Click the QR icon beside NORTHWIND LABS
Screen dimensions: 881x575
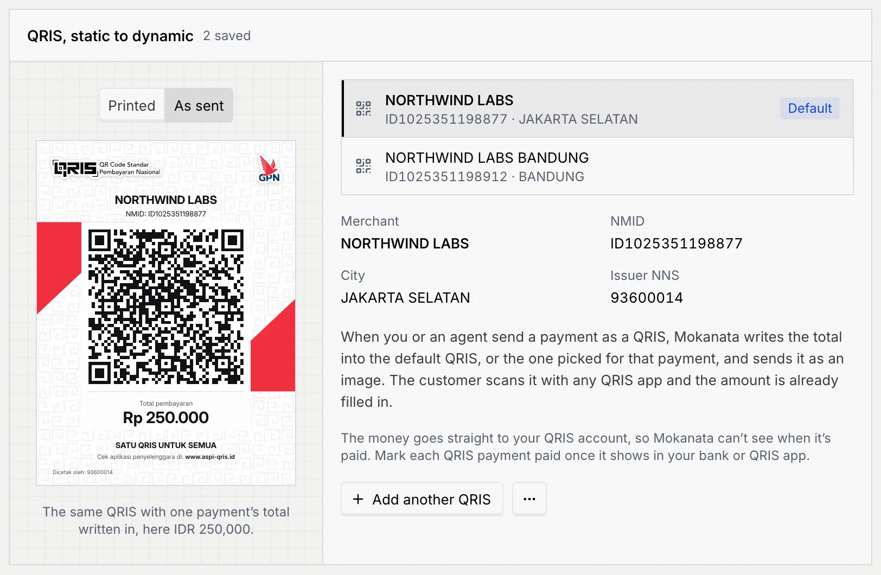click(363, 108)
